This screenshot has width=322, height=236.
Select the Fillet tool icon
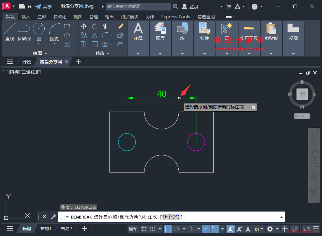(105, 35)
